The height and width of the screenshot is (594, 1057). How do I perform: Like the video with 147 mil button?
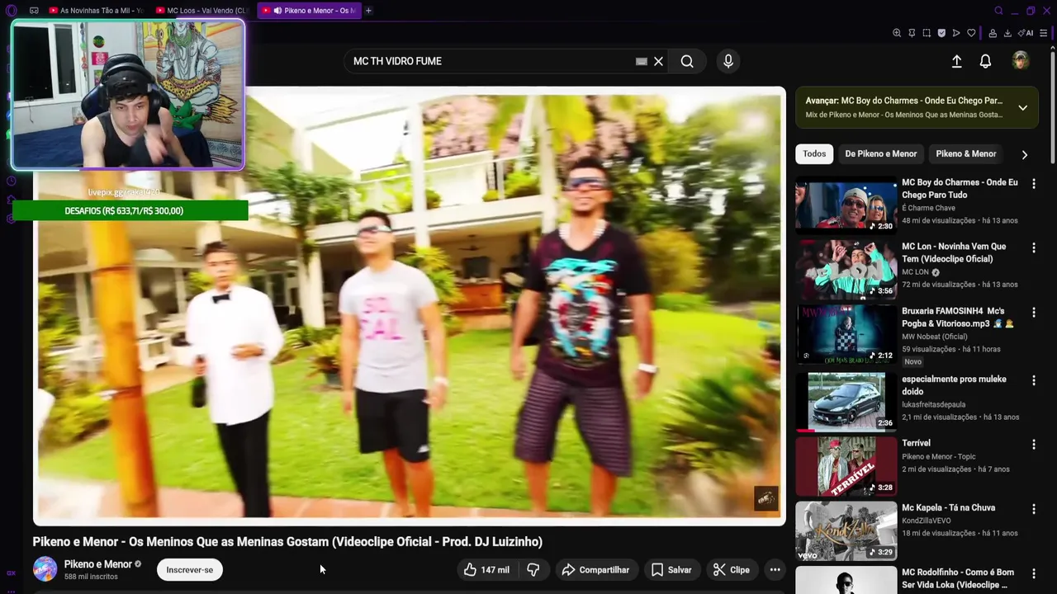point(486,570)
